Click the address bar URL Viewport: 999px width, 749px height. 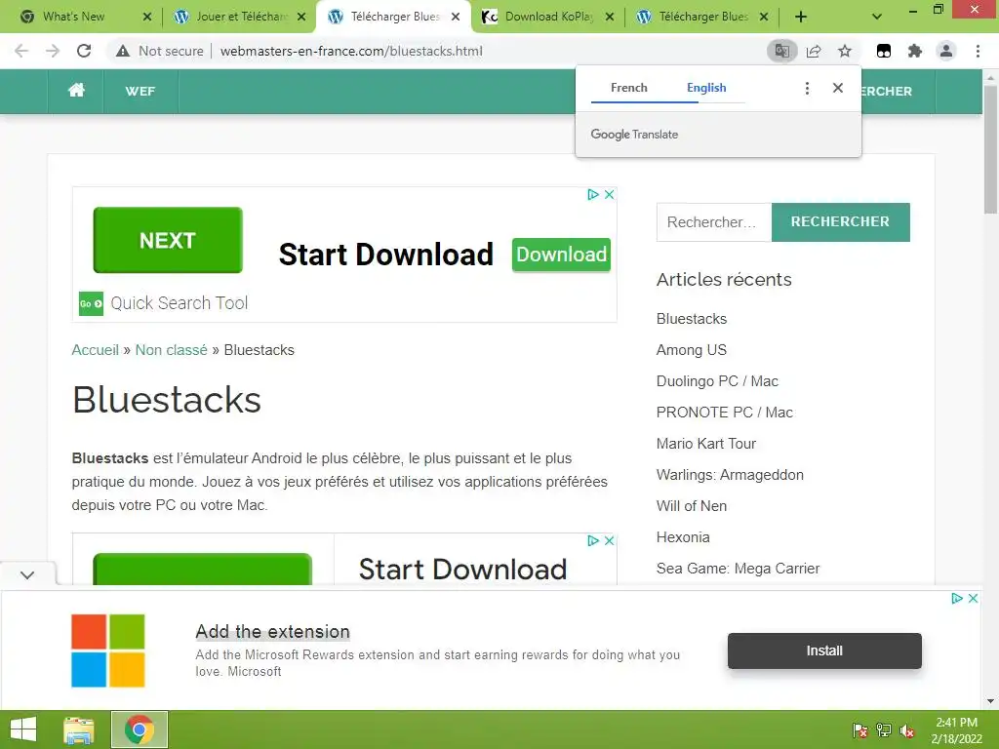[351, 51]
